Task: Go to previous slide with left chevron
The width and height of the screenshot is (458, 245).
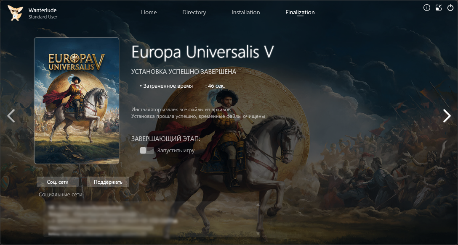Action: (11, 116)
